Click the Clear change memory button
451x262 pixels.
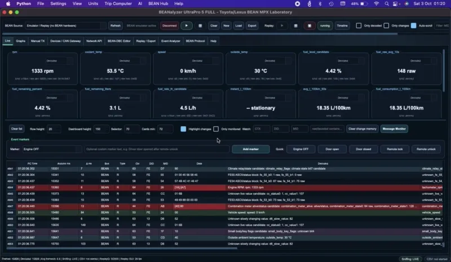[362, 129]
